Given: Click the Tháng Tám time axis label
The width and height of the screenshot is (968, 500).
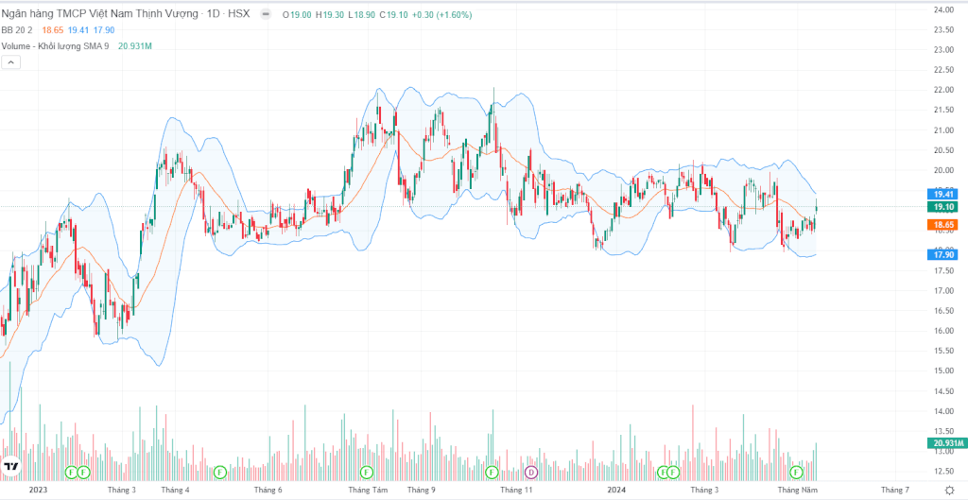Looking at the screenshot, I should 368,491.
